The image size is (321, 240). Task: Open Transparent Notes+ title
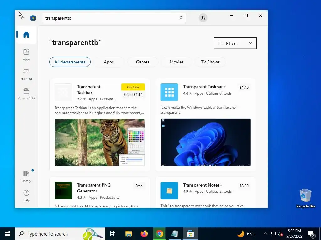click(203, 185)
